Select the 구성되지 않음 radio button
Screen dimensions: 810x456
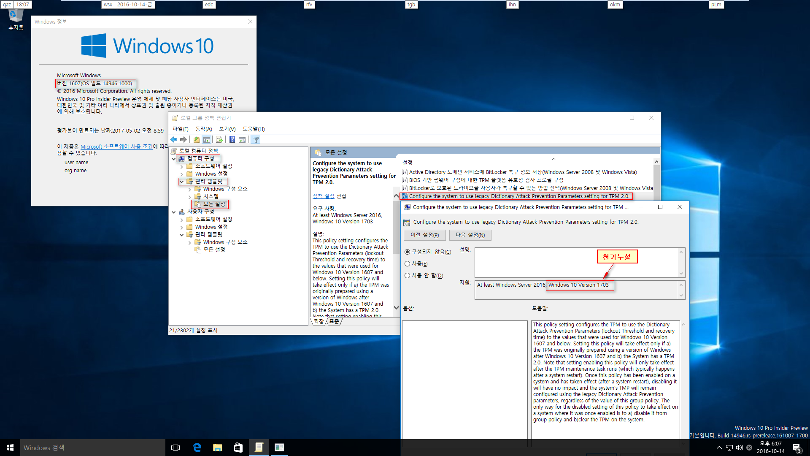coord(407,252)
